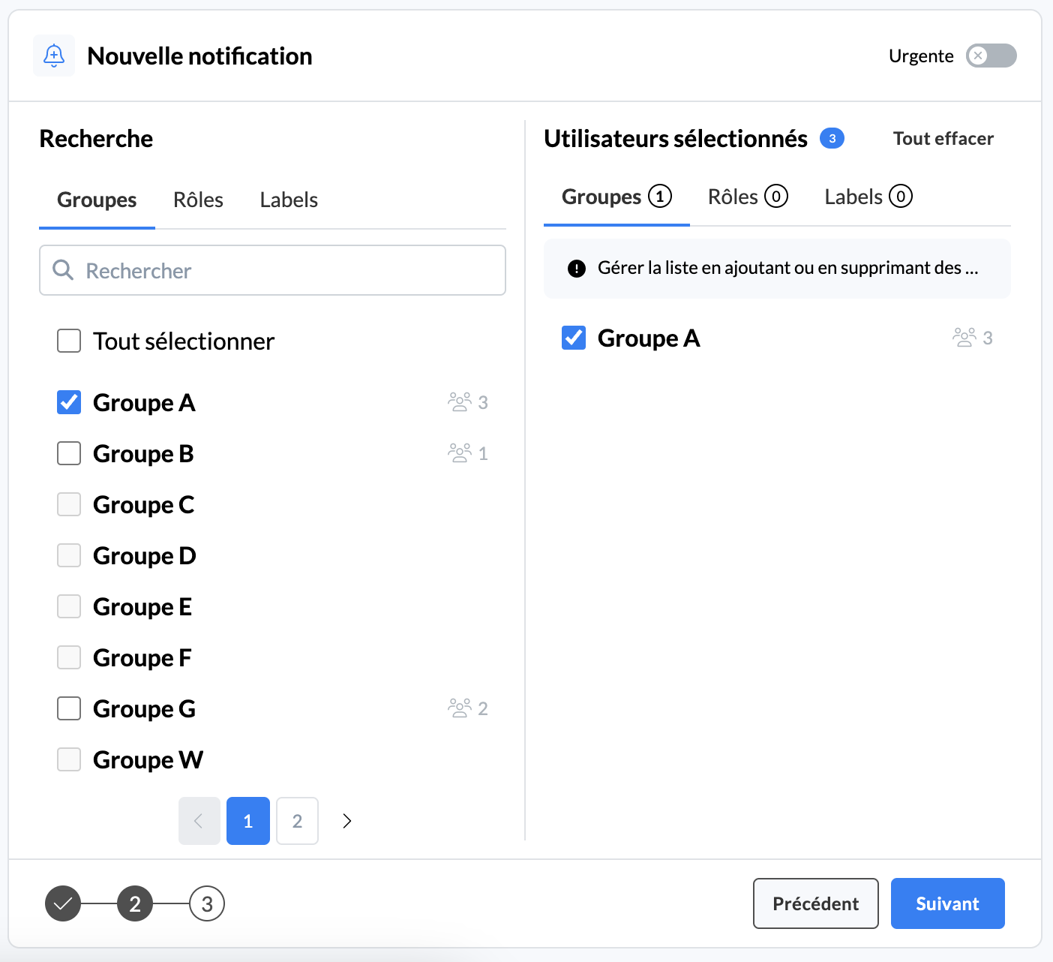The width and height of the screenshot is (1053, 962).
Task: Click the members icon beside Groupe B
Action: (x=459, y=453)
